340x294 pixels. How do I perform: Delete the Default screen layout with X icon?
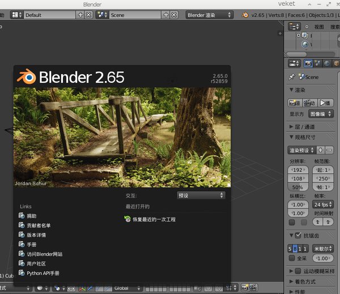click(87, 15)
